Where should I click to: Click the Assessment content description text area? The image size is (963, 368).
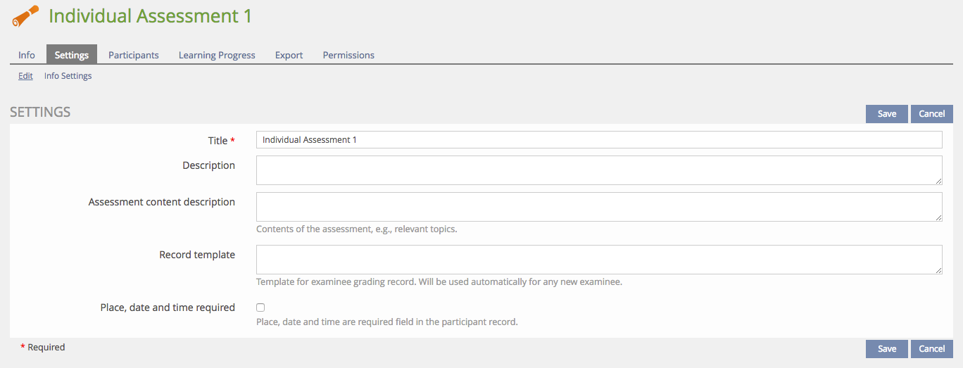click(x=599, y=207)
